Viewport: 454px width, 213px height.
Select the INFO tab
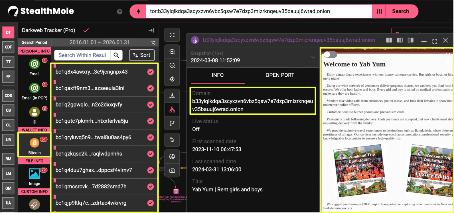coord(218,75)
